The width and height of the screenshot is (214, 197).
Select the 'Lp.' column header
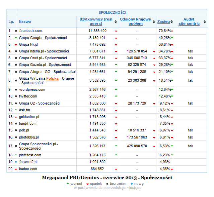(11, 22)
